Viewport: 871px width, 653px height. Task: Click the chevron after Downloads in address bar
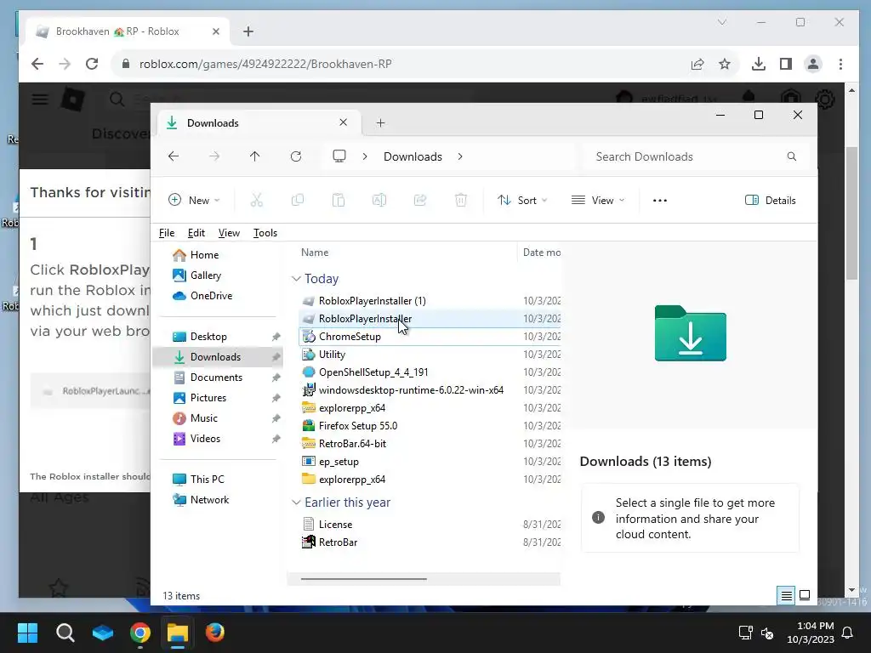(x=460, y=156)
